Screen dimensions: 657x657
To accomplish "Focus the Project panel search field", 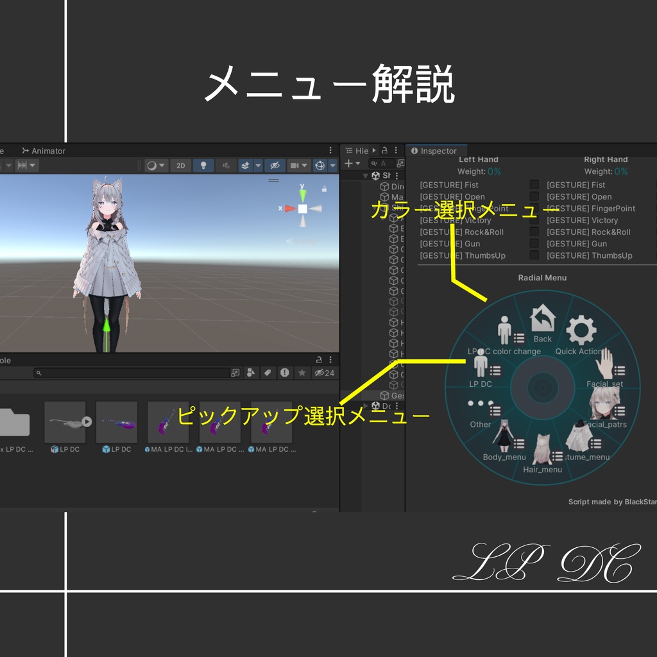I will point(132,373).
